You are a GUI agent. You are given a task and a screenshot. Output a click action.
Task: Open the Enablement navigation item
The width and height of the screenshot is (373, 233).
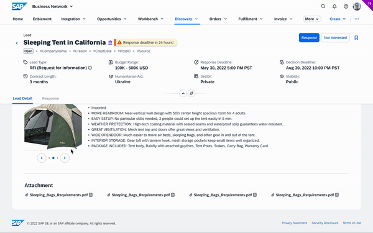click(42, 19)
